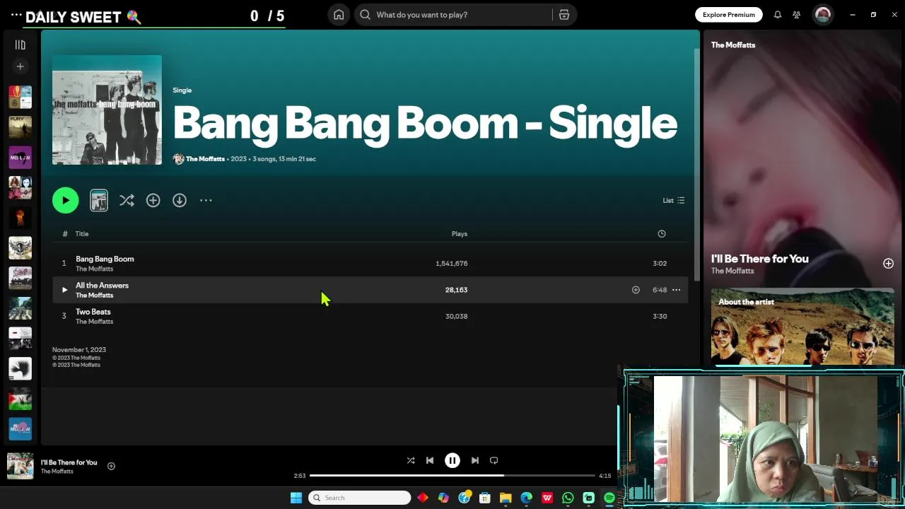This screenshot has width=905, height=509.
Task: Open Browse icon in the search bar
Action: click(x=564, y=15)
